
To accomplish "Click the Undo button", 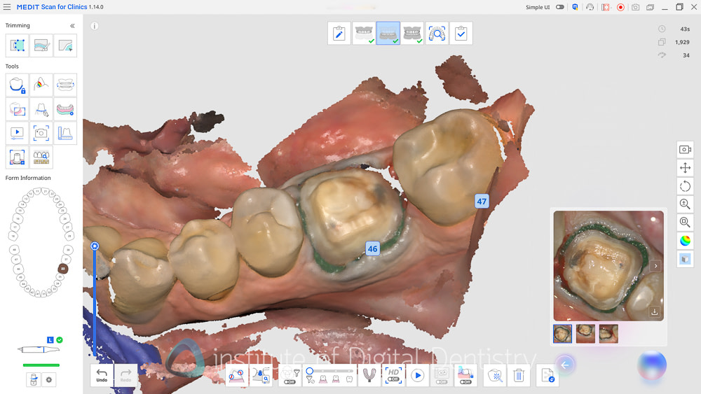I will tap(102, 375).
